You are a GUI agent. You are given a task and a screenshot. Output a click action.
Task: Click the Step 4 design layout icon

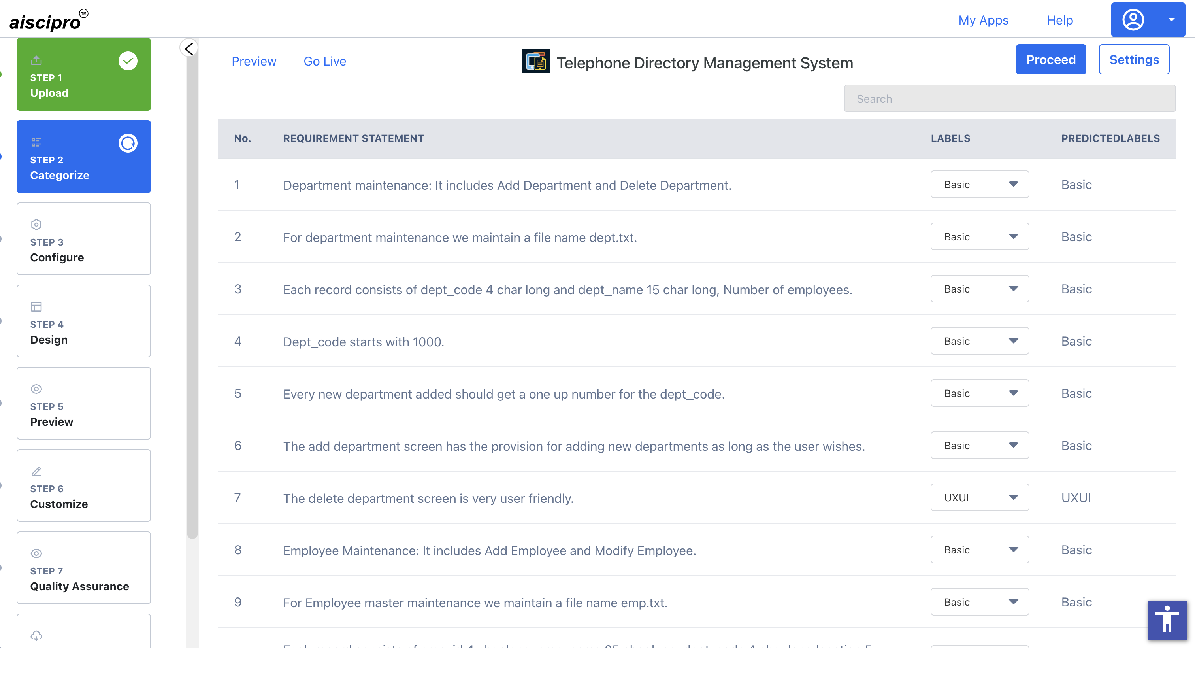(36, 307)
